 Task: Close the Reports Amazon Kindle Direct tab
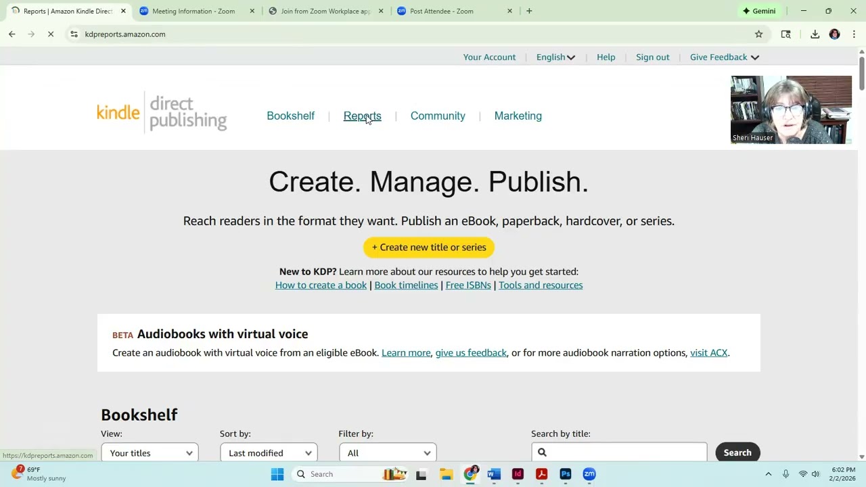click(123, 11)
